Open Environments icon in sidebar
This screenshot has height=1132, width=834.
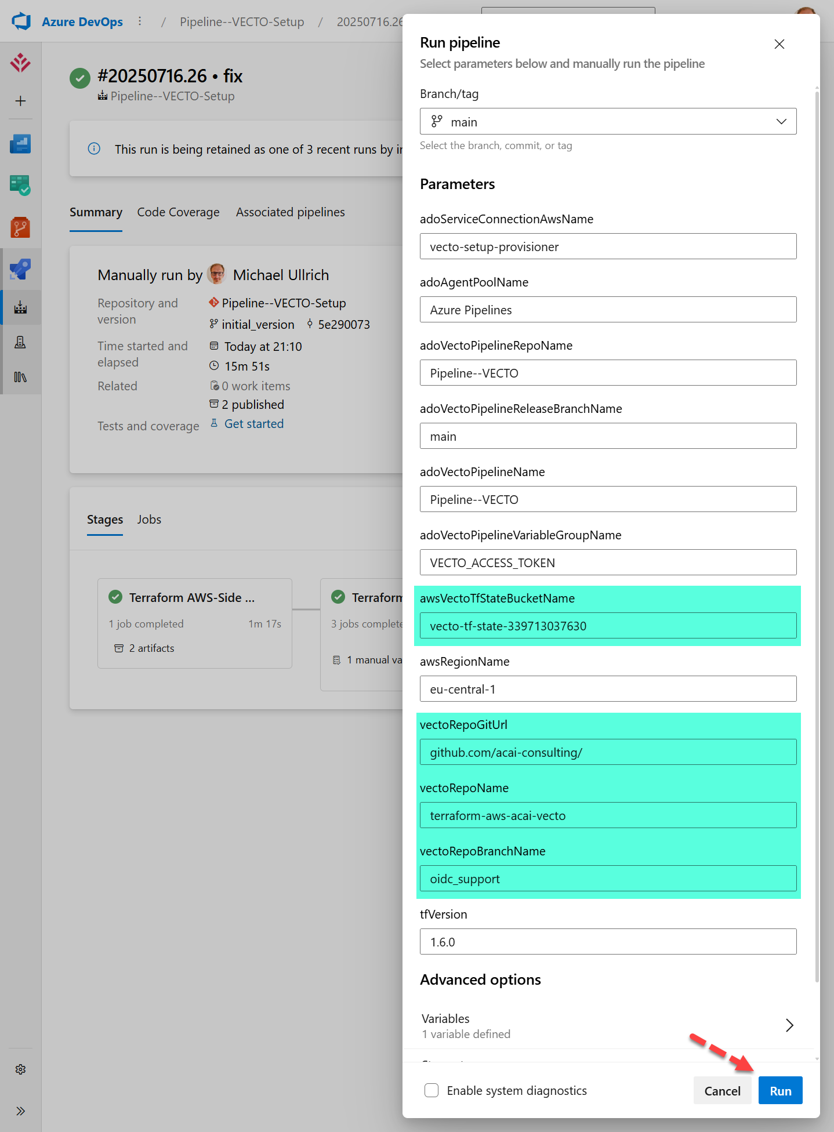20,342
